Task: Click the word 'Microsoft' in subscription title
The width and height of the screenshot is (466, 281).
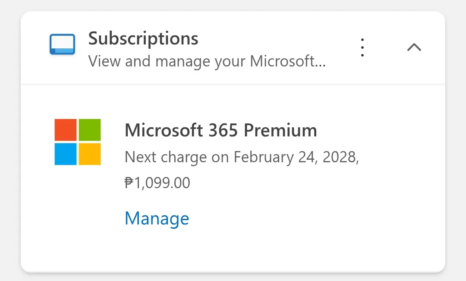Action: [x=164, y=130]
